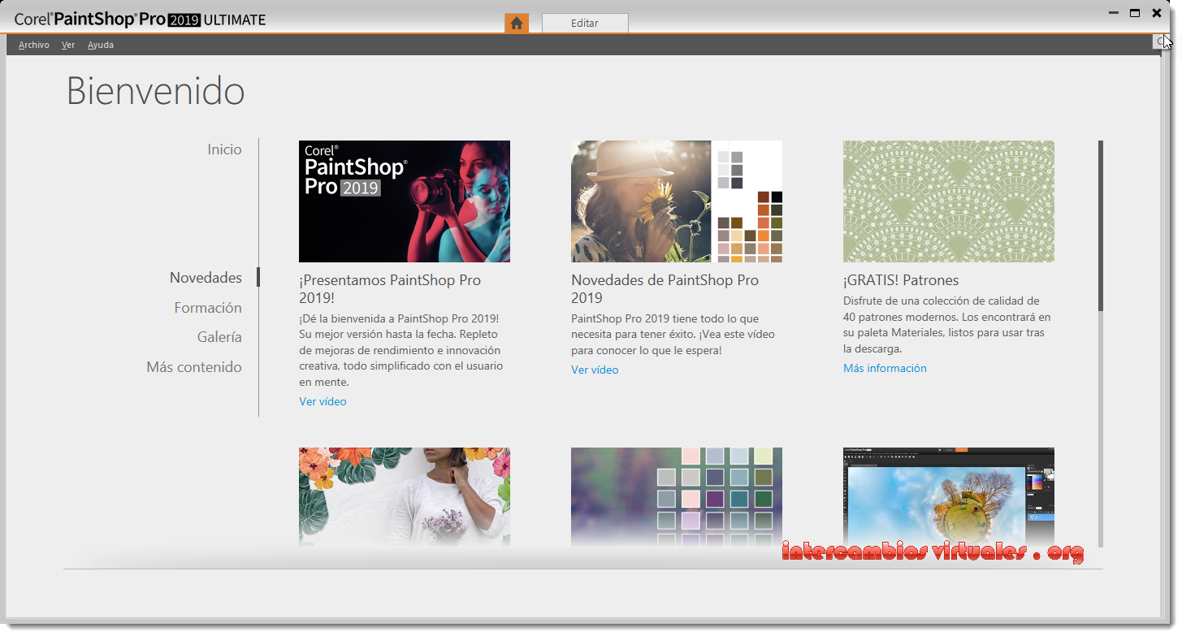Open Más información link for ¡GRATIS! Patrones
This screenshot has height=636, width=1182.
885,368
